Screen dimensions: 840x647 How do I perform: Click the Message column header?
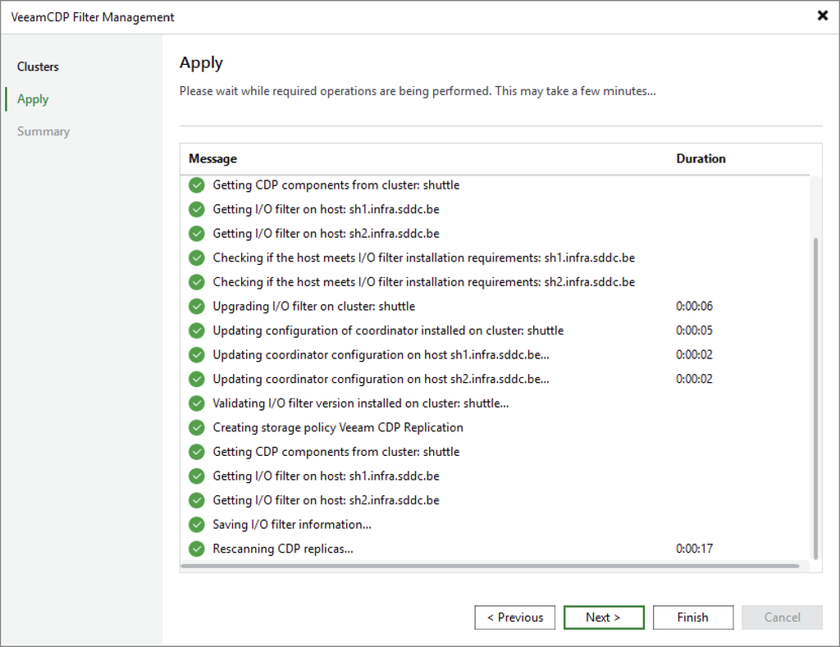click(x=212, y=159)
